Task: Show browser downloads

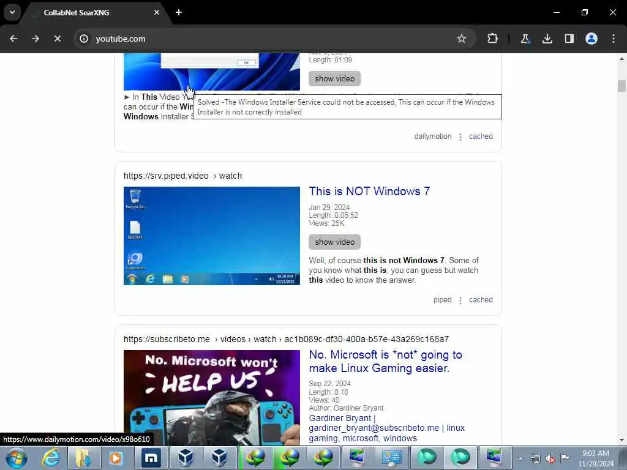Action: pyautogui.click(x=547, y=39)
